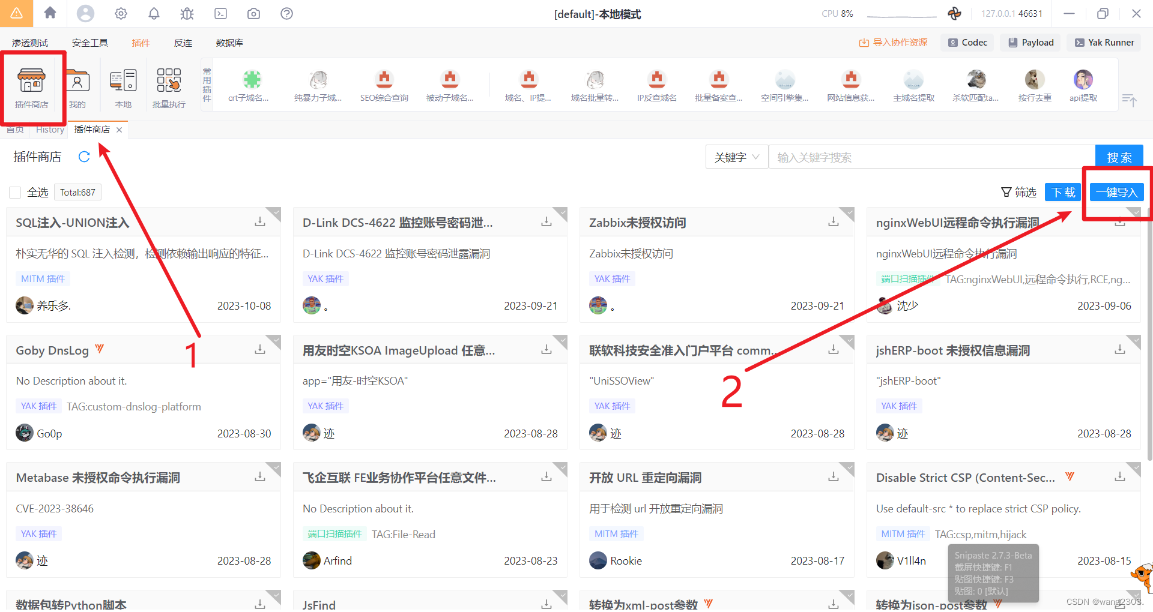Click the screenshot camera icon
The image size is (1153, 612).
click(x=253, y=13)
